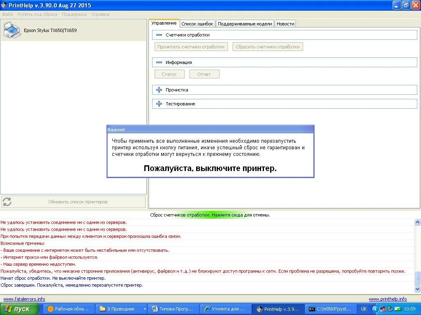Select log line 'Начат сброс отработки. Не выключайте принтер.'
The width and height of the screenshot is (421, 315).
(x=53, y=278)
